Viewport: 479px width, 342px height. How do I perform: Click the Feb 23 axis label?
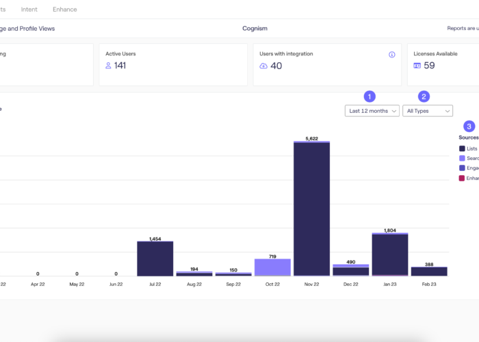429,285
